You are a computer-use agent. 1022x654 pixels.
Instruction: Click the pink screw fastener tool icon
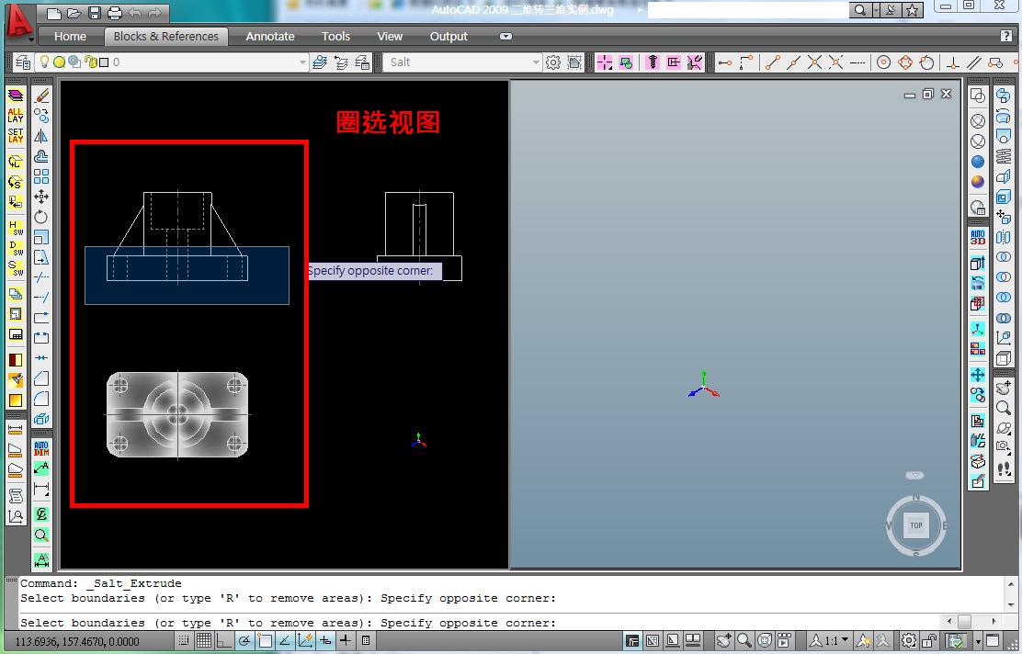pyautogui.click(x=653, y=62)
